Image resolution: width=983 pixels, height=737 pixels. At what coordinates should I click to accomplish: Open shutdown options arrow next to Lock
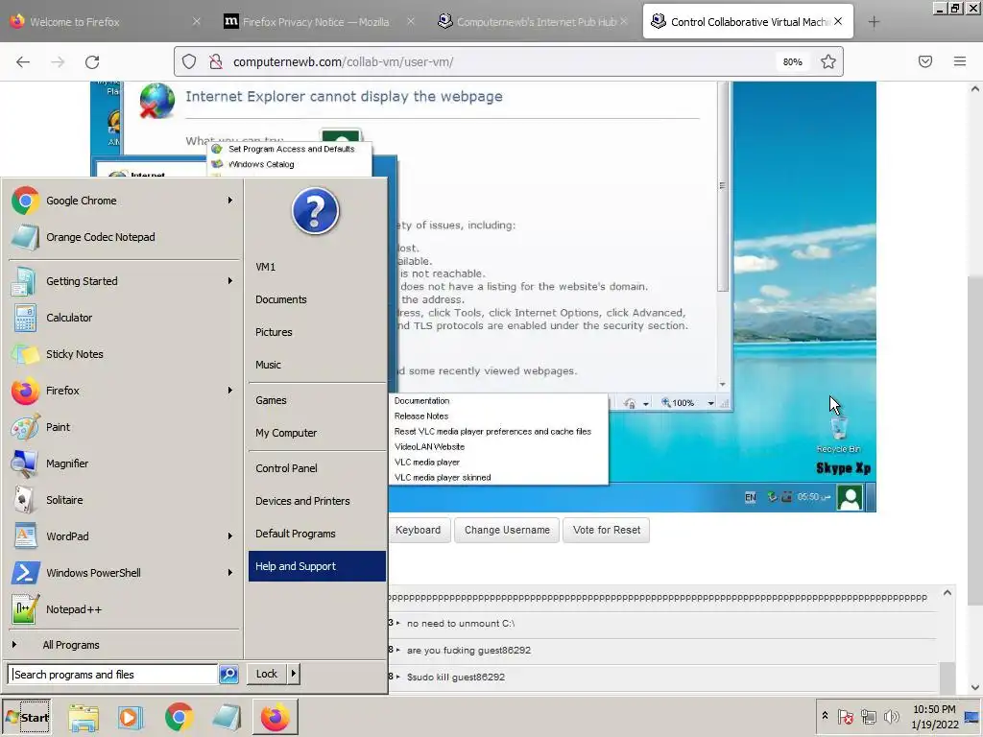[294, 674]
